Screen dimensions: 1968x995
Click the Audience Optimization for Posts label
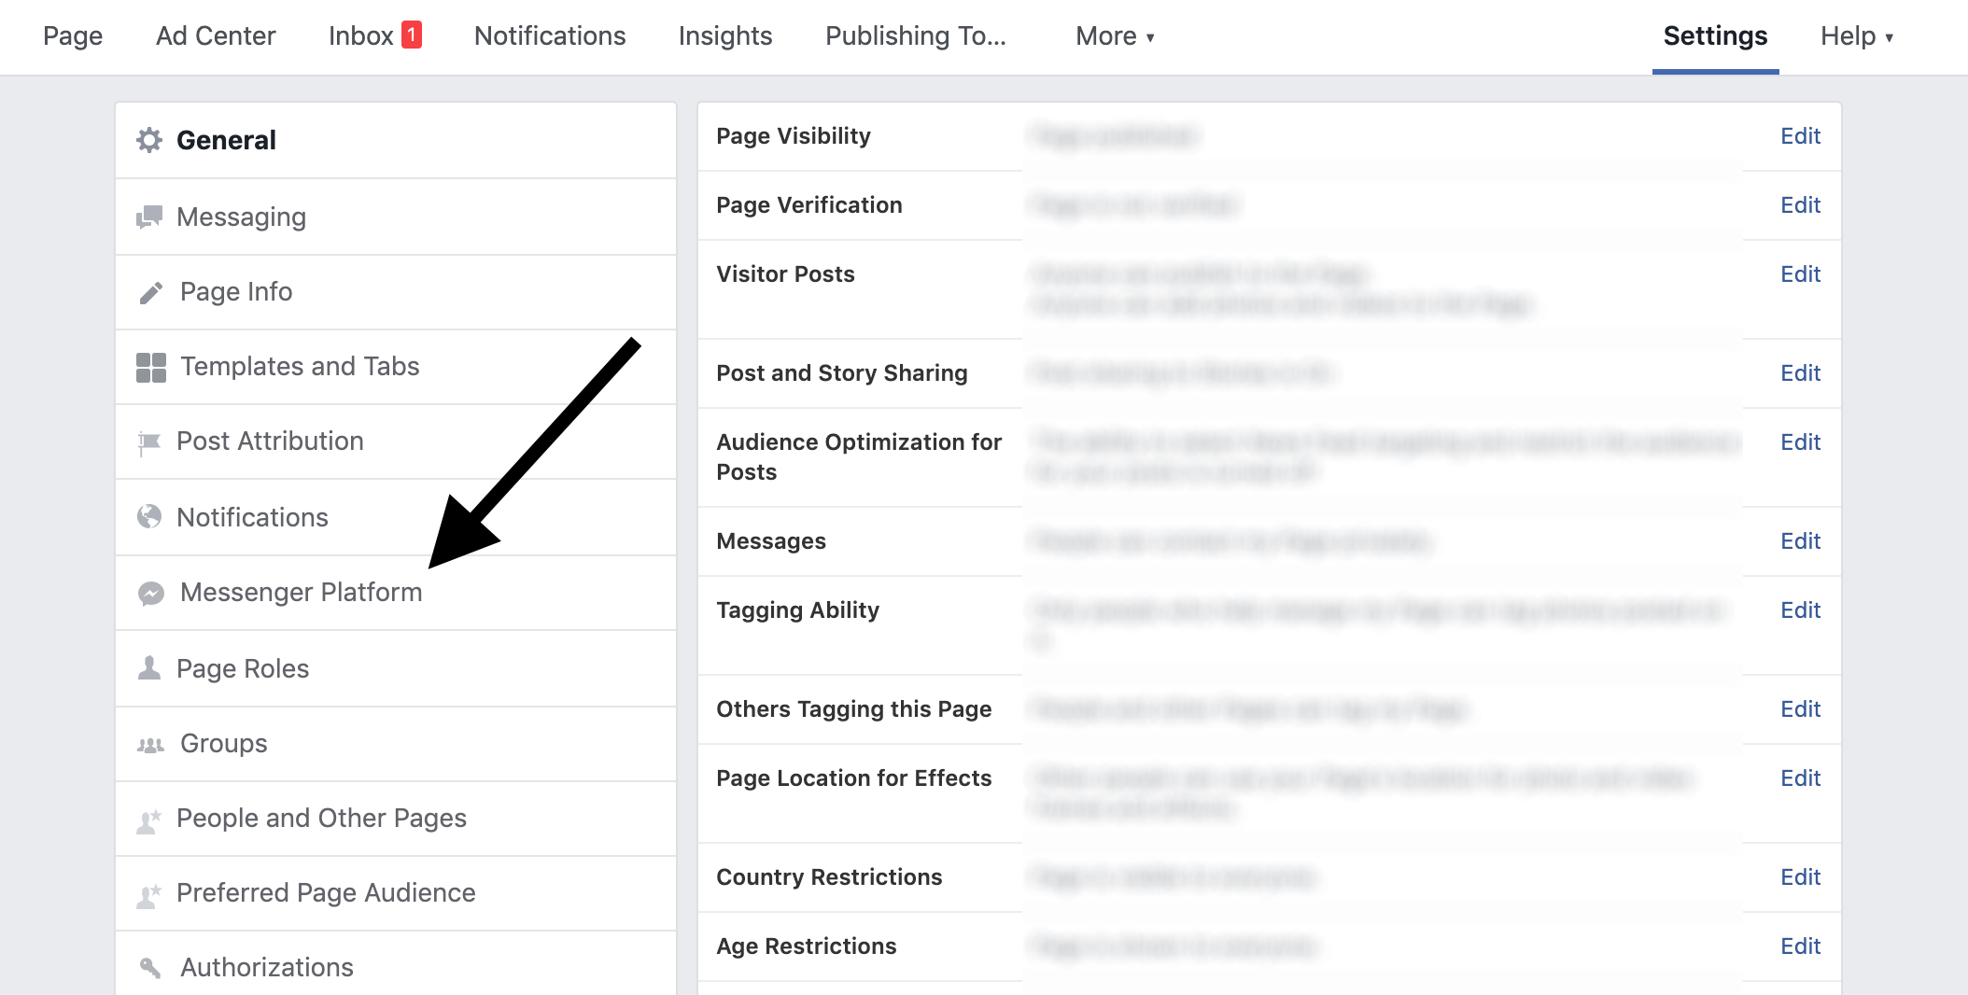(x=859, y=457)
